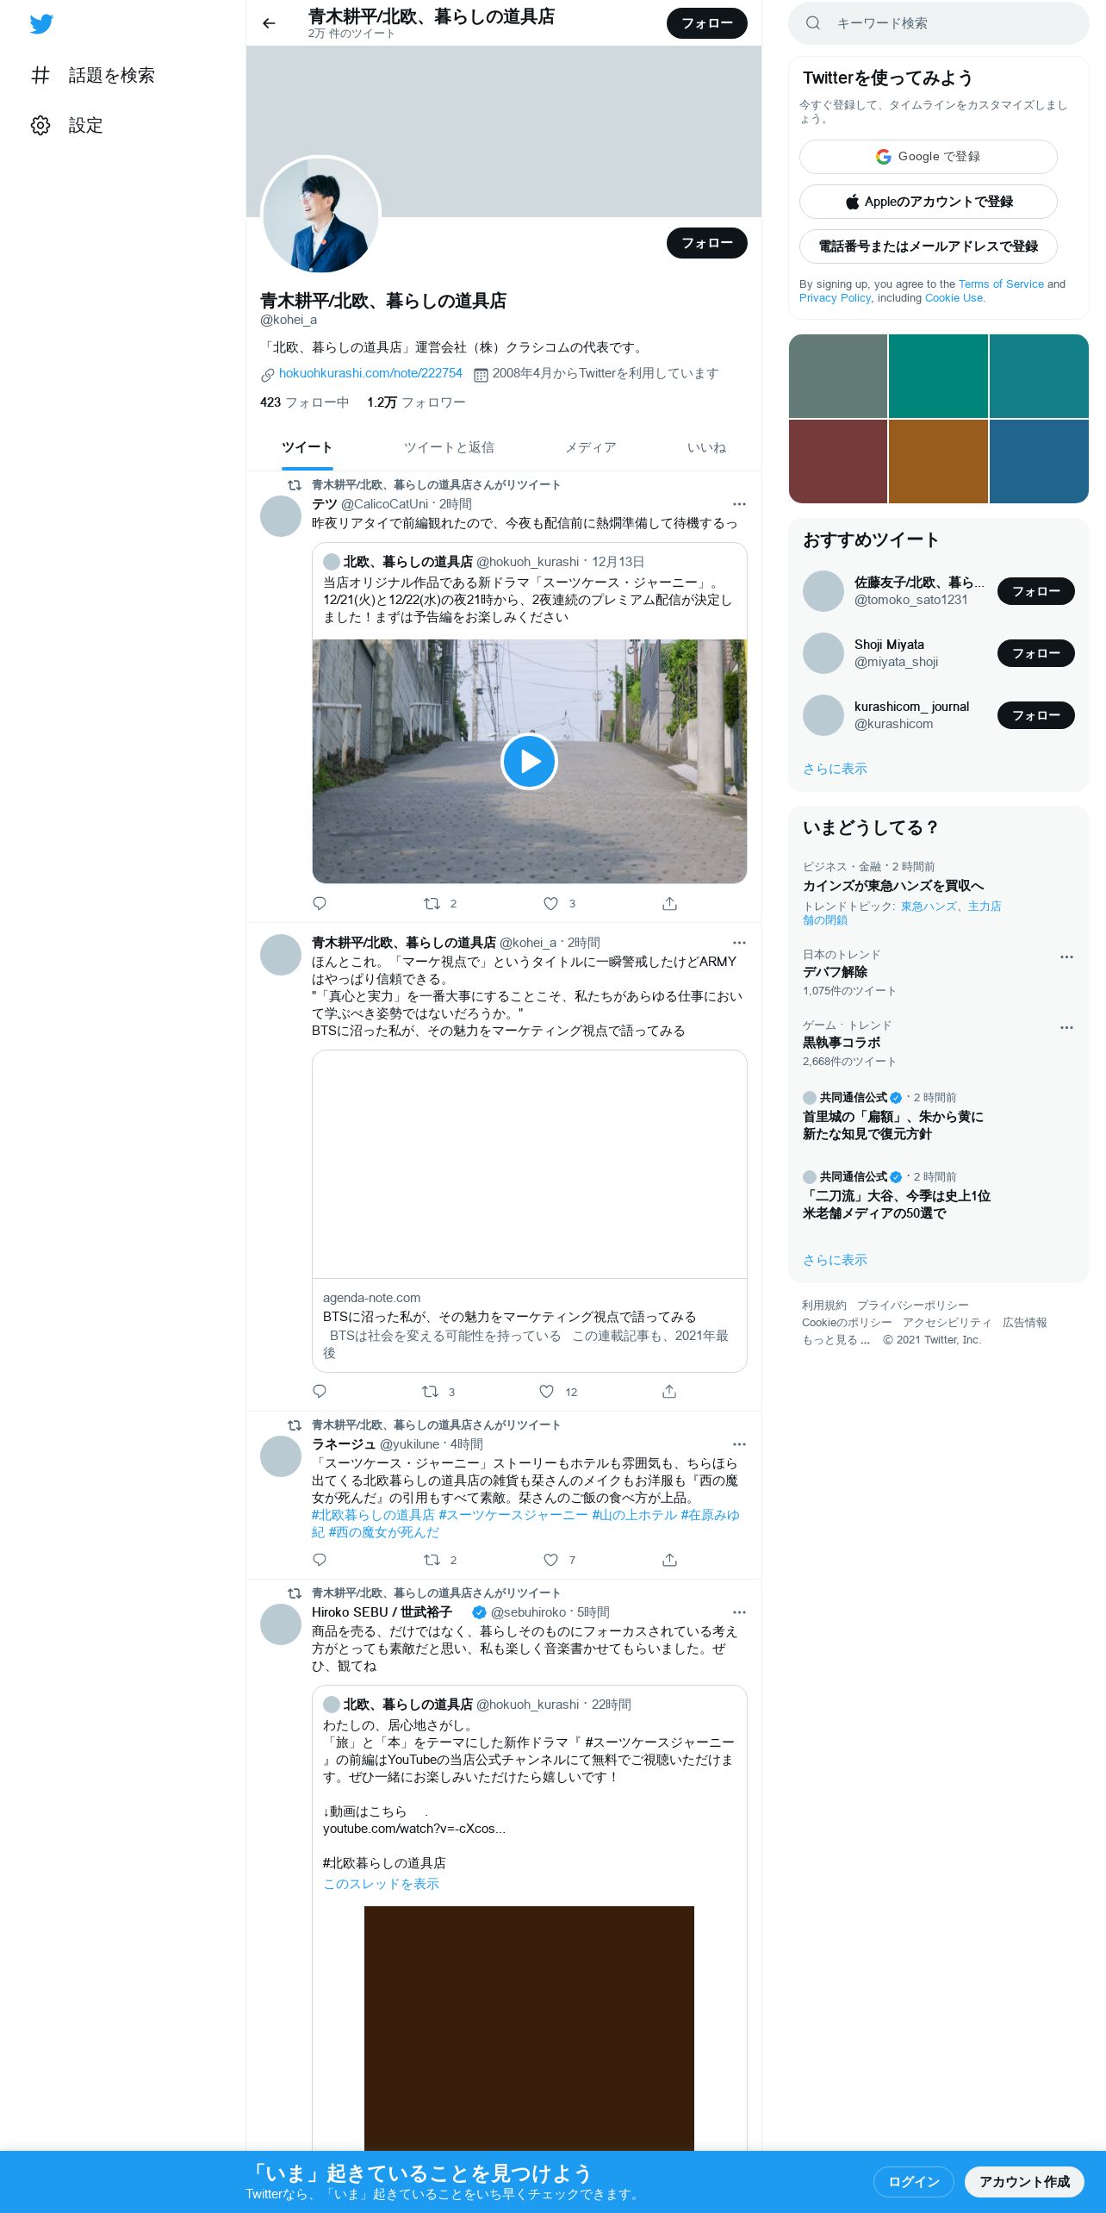
Task: Open youtube.com/watch link in quoted tweet
Action: point(414,1829)
